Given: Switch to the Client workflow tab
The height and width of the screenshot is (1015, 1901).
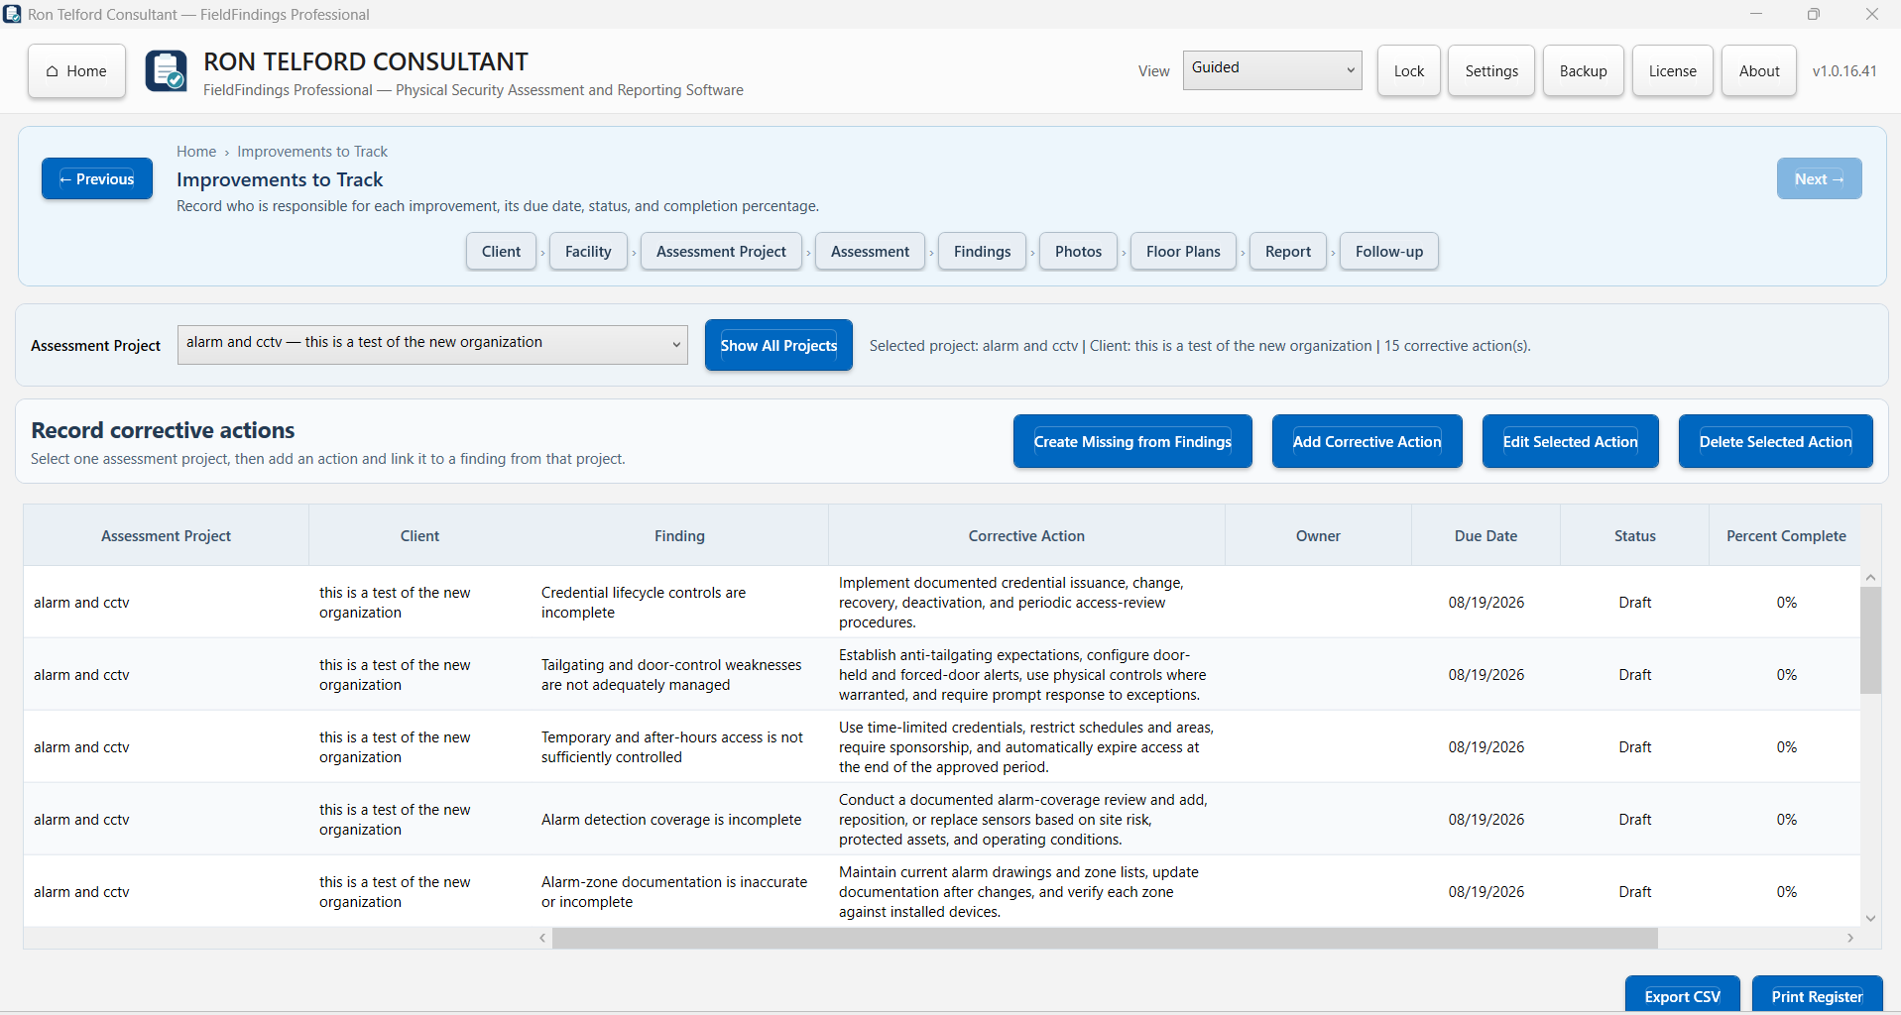Looking at the screenshot, I should tap(501, 252).
